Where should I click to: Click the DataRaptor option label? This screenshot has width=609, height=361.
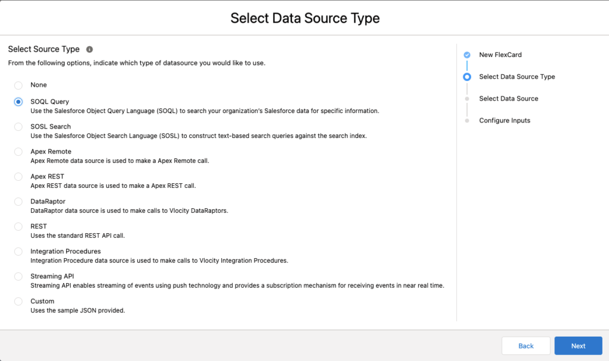click(48, 201)
